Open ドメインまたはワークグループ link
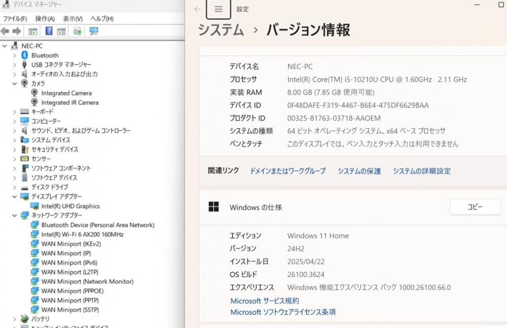This screenshot has width=507, height=328. (x=288, y=171)
